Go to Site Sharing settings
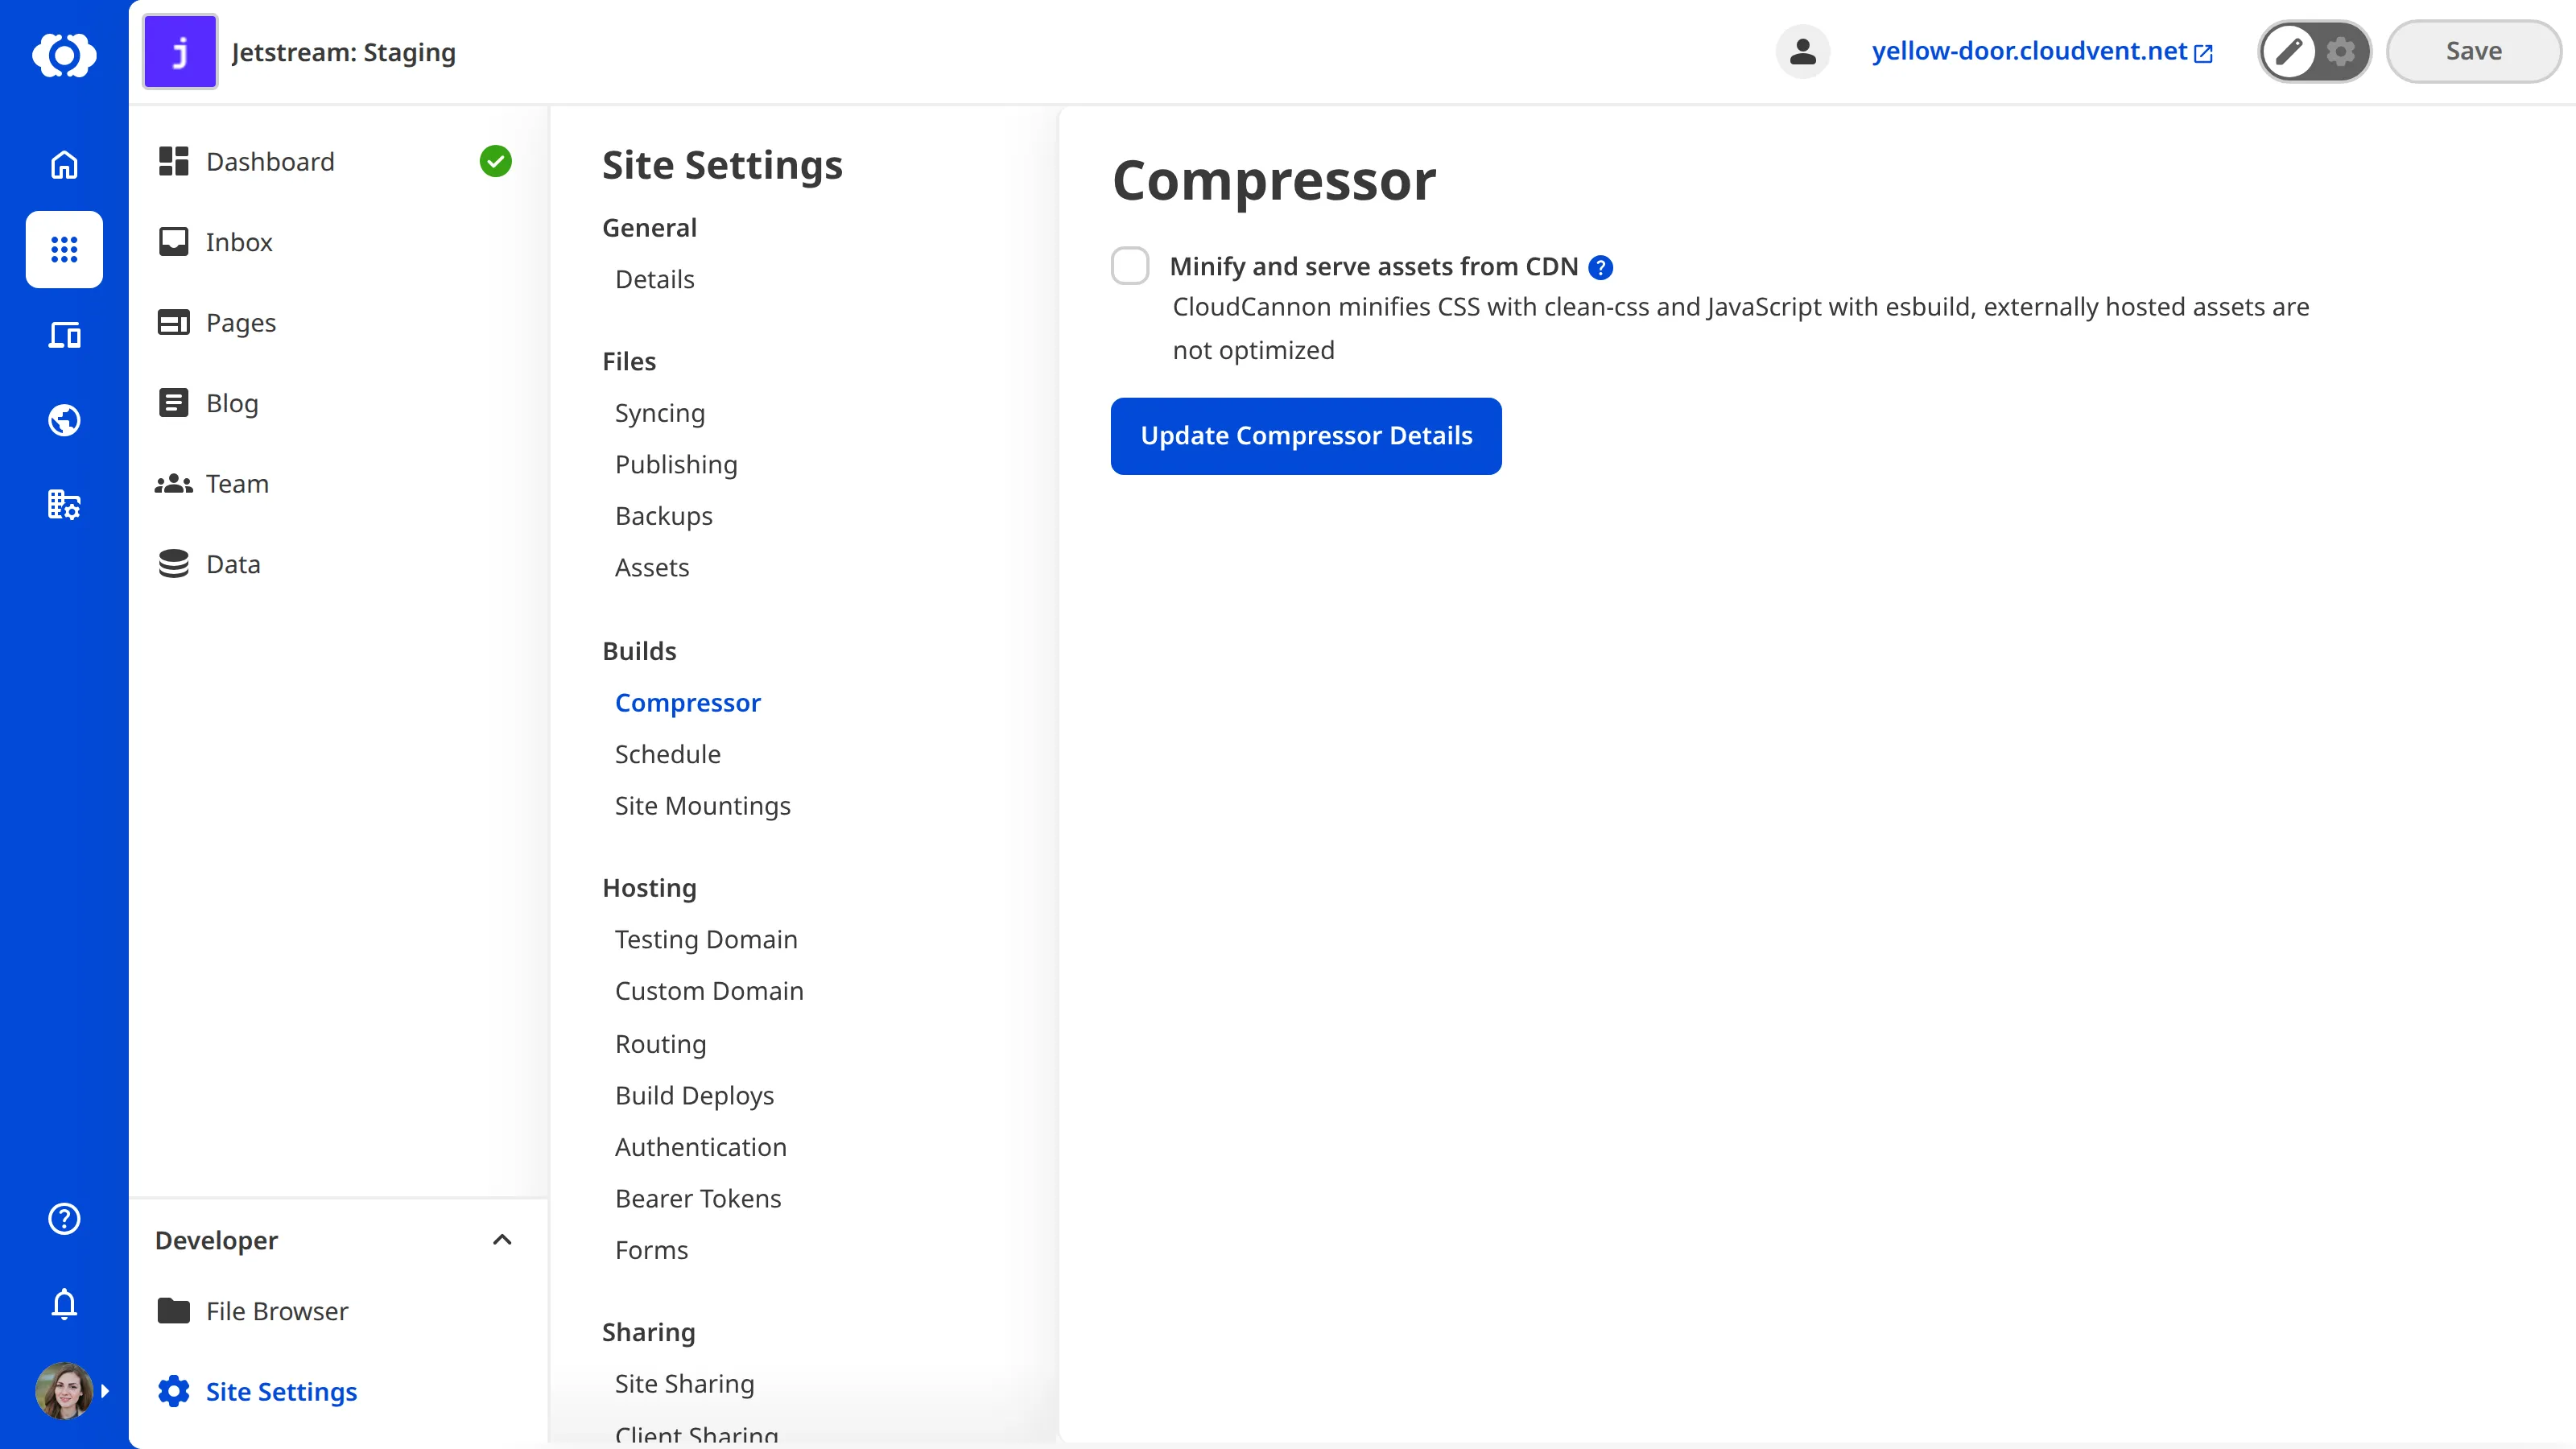The height and width of the screenshot is (1449, 2576). (684, 1384)
